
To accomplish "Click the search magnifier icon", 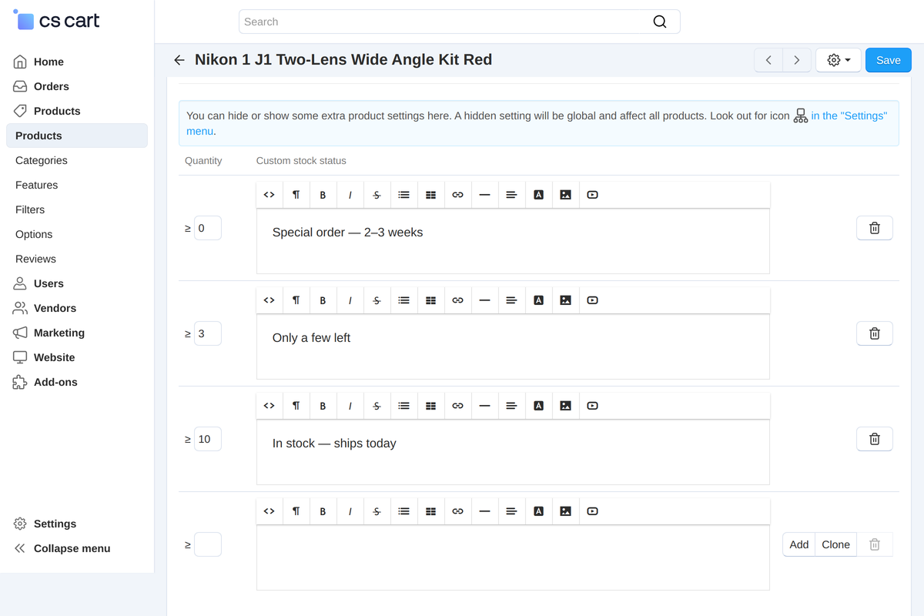I will (x=660, y=22).
